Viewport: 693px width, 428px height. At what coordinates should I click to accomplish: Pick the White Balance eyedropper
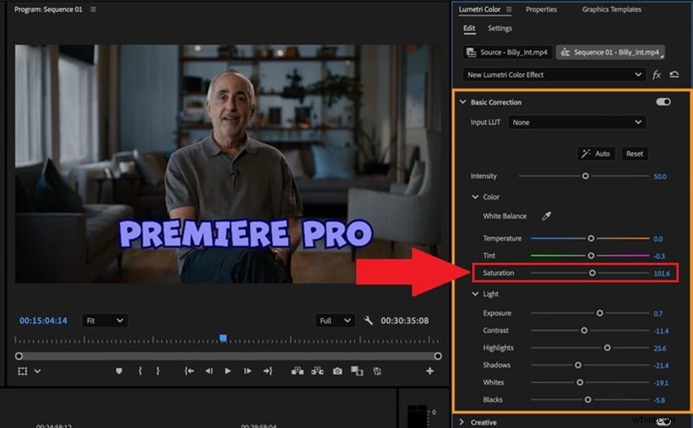pyautogui.click(x=547, y=216)
